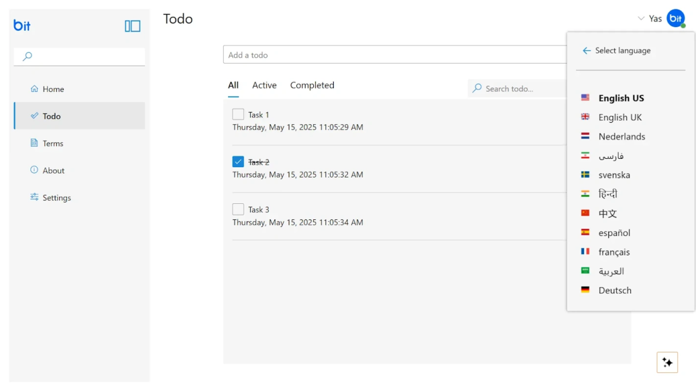Click the Home house icon
Viewport: 696px width, 391px height.
coord(34,89)
